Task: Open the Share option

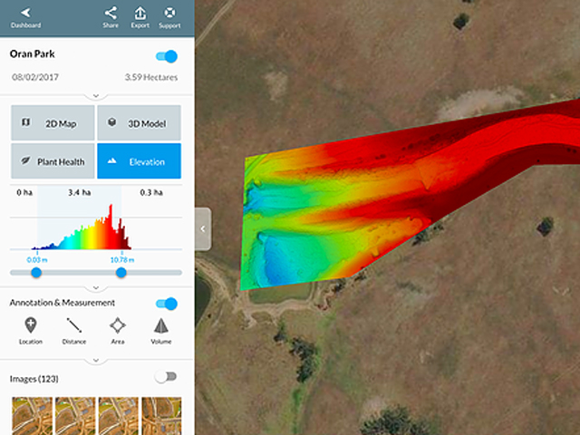Action: (x=111, y=16)
